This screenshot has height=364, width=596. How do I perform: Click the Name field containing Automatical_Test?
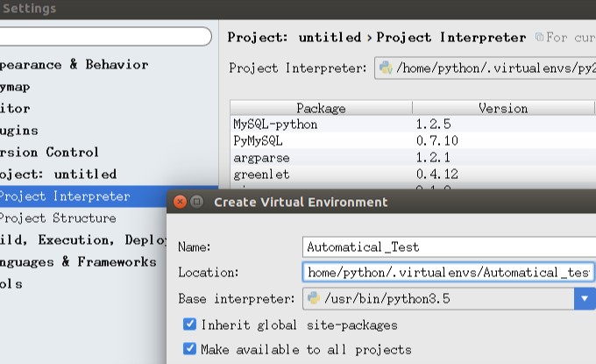click(450, 247)
